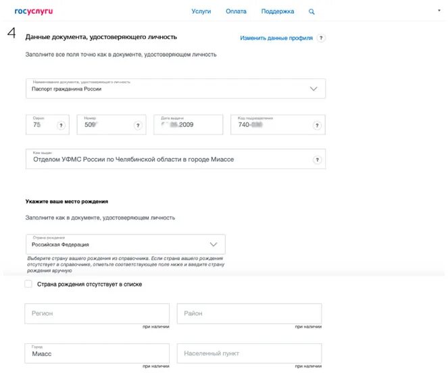The width and height of the screenshot is (448, 373).
Task: Click the 'Изменить данные профиля' link
Action: 276,39
